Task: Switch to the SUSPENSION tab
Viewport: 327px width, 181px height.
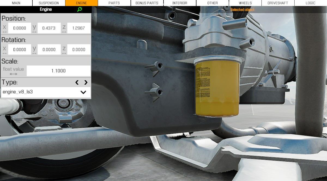Action: pos(49,3)
